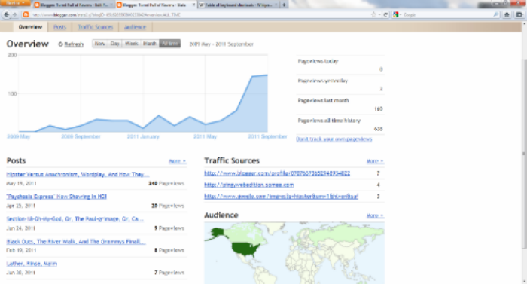This screenshot has height=284, width=527.
Task: Click the Blogger favicon in the address bar
Action: point(26,14)
